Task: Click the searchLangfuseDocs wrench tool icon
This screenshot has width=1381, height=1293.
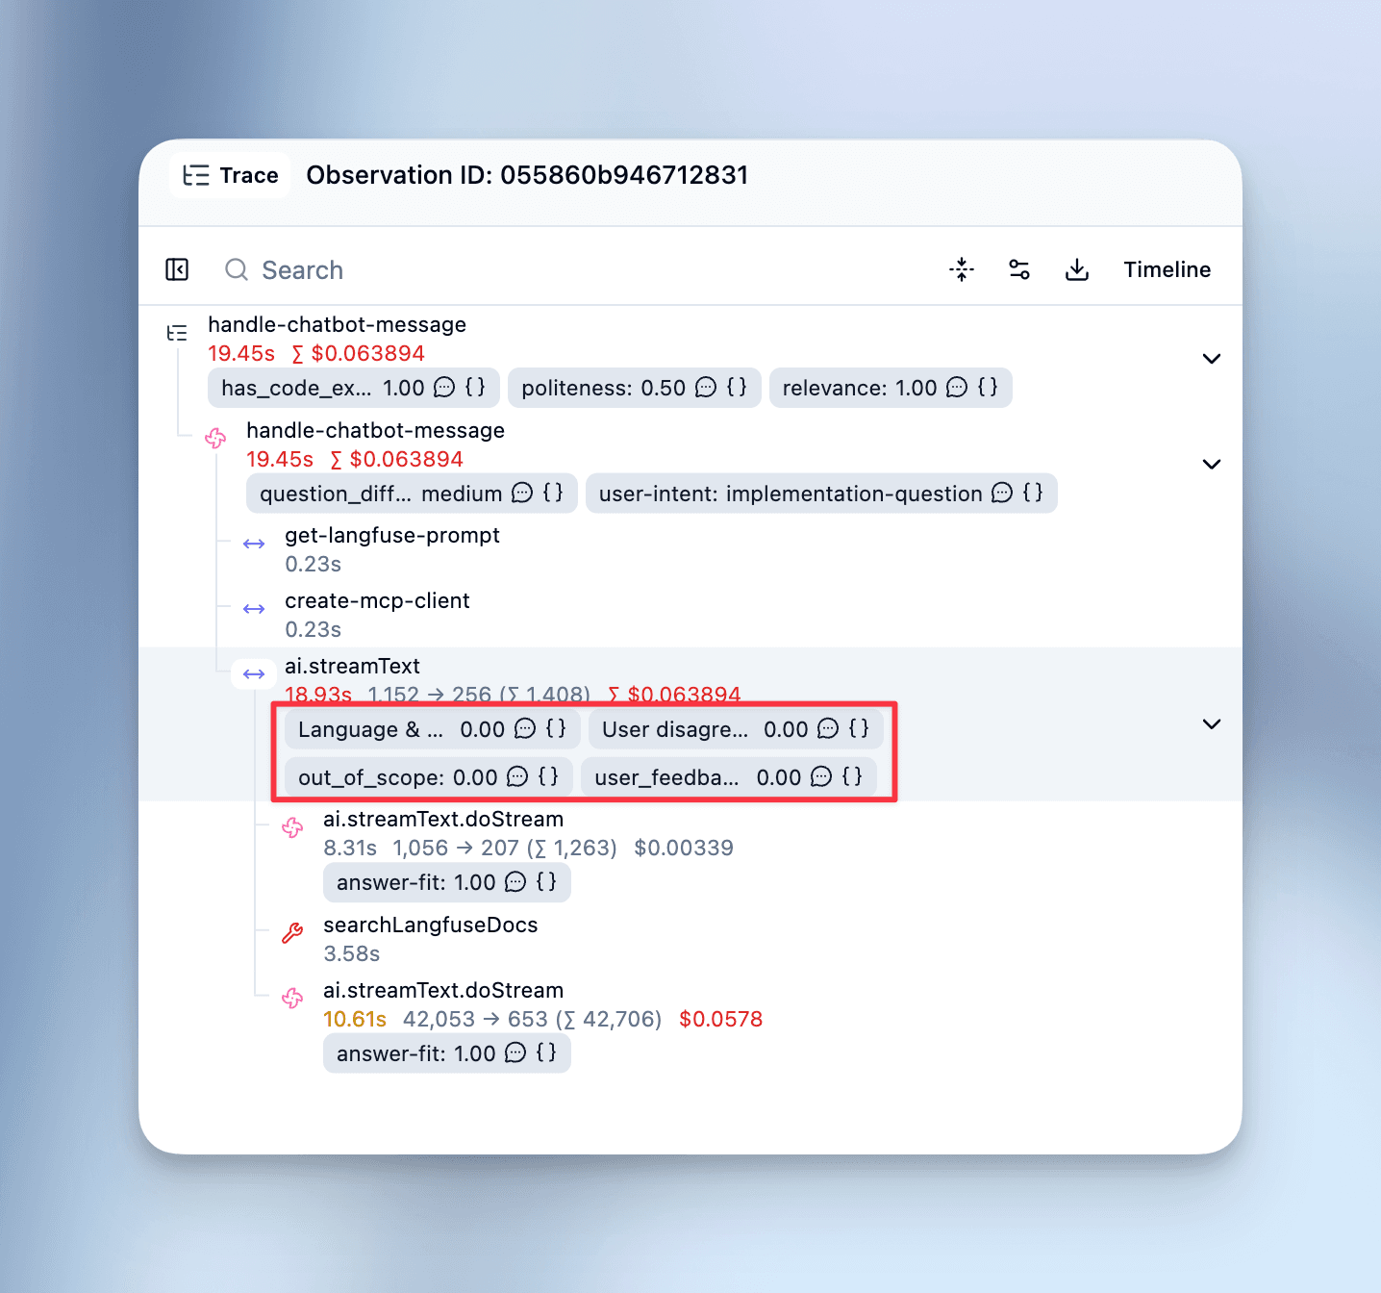Action: 292,933
